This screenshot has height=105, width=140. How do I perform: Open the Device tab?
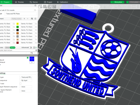pyautogui.click(x=34, y=2)
